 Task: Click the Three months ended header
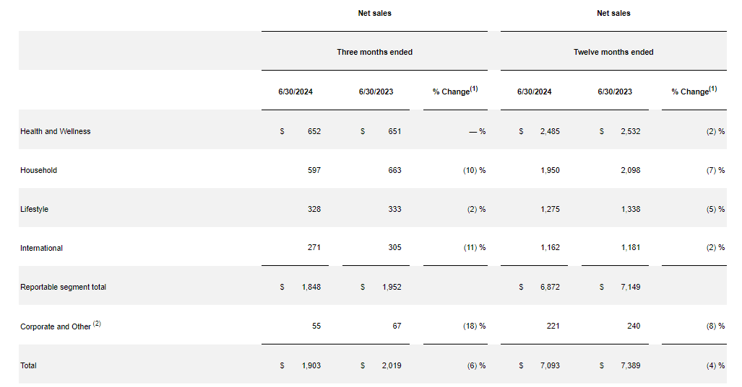374,52
